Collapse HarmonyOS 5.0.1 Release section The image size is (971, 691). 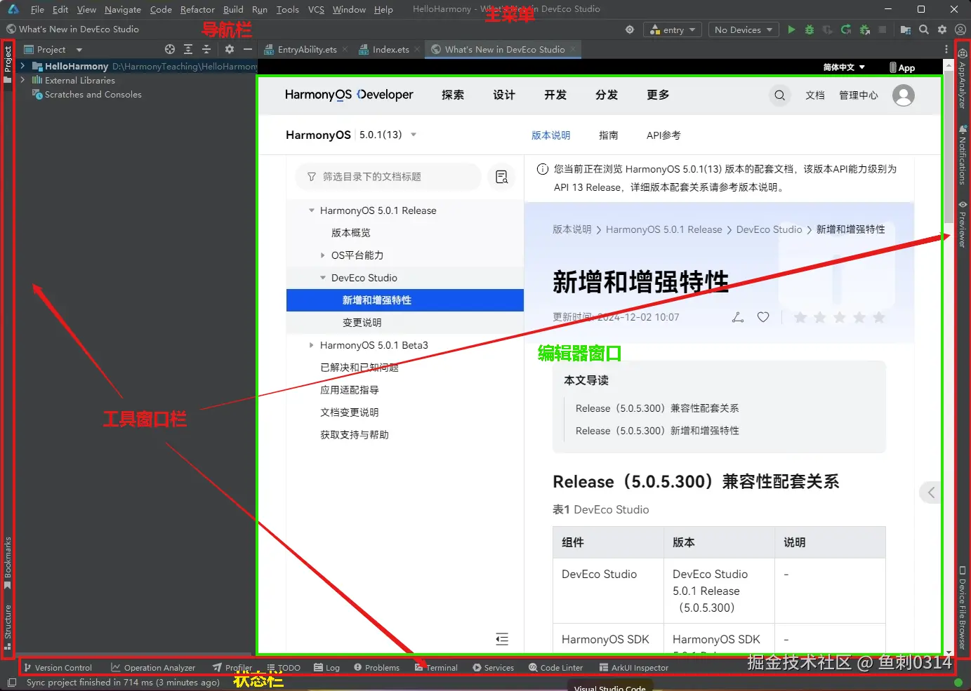(312, 210)
